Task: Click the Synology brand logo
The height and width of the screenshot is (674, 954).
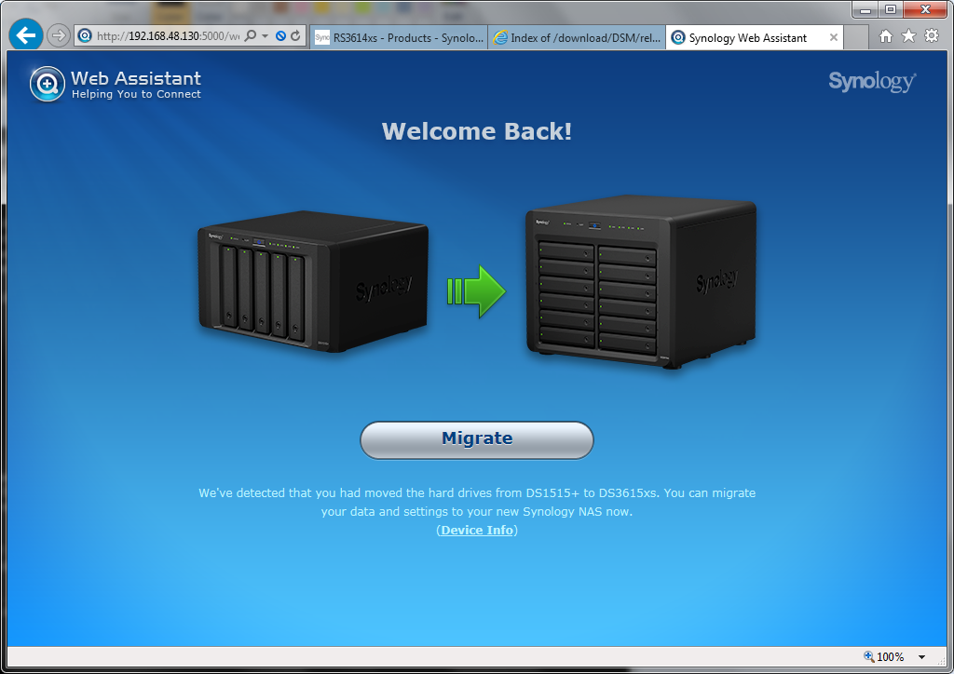Action: coord(872,81)
